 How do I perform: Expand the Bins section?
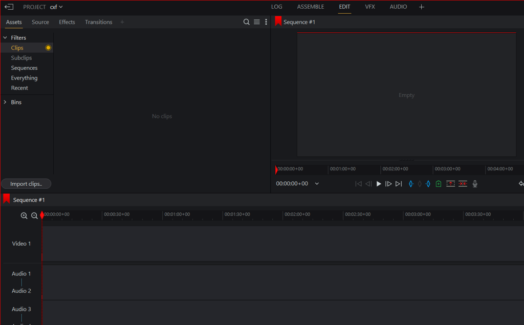(x=5, y=102)
